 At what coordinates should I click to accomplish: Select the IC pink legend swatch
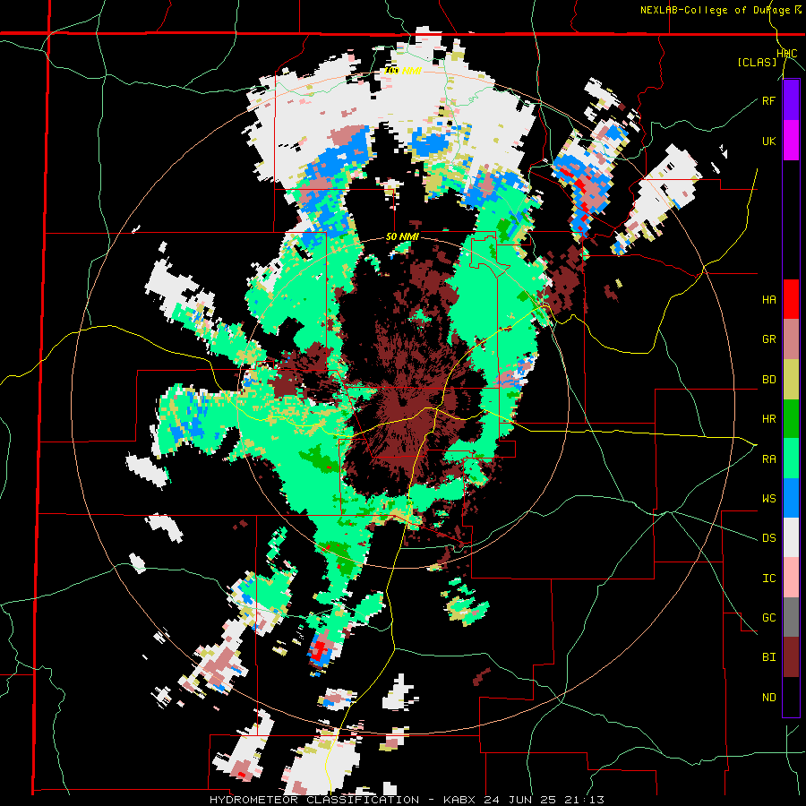791,578
